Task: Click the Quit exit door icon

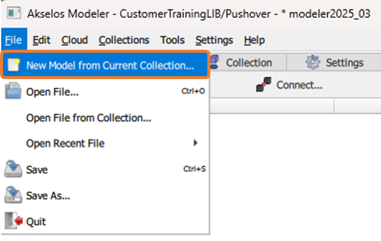Action: (13, 221)
